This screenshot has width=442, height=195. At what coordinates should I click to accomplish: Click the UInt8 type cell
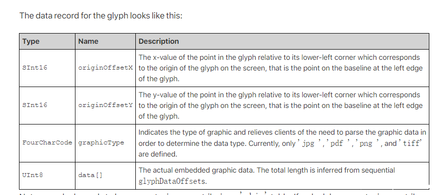click(x=33, y=175)
